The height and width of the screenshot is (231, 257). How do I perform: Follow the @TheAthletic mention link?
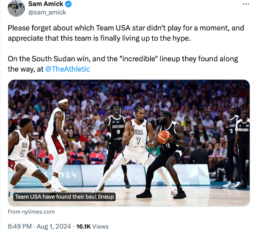[x=67, y=69]
